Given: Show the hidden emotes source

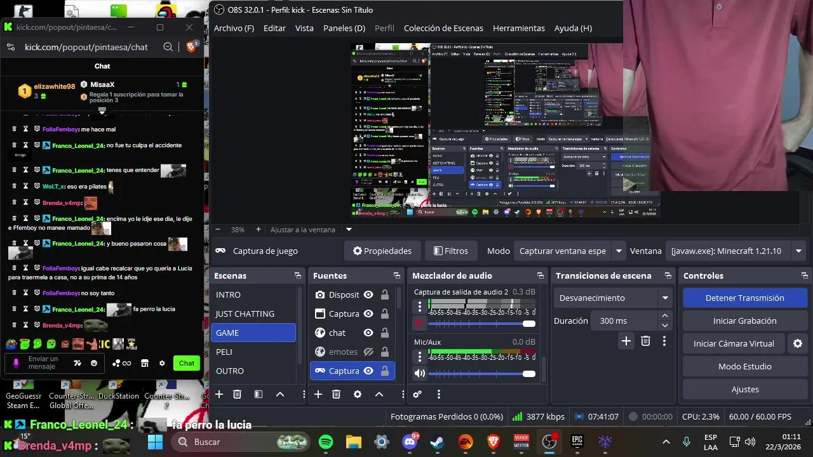Looking at the screenshot, I should click(x=368, y=352).
